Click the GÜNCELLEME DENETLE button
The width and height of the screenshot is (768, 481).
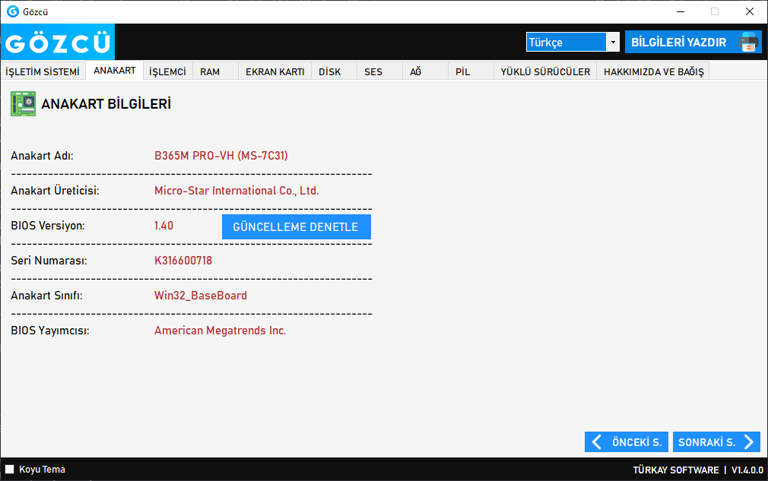(297, 227)
